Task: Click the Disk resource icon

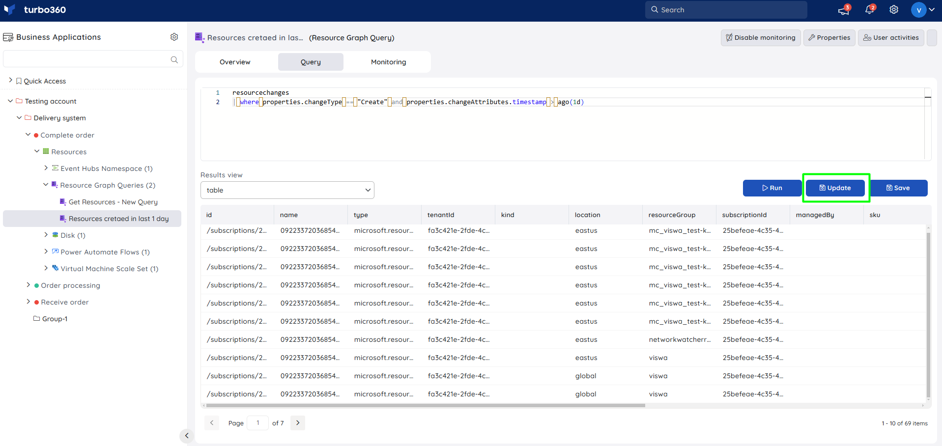Action: [55, 235]
